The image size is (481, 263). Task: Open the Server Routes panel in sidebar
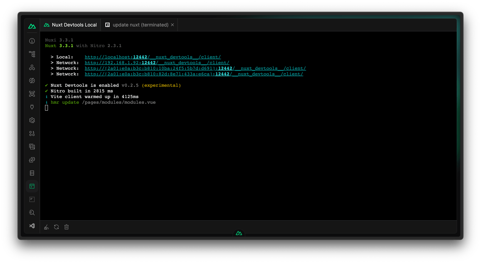tap(32, 160)
